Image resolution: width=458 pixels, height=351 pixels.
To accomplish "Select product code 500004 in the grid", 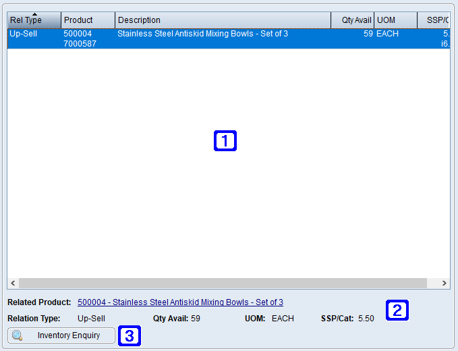I will tap(78, 34).
